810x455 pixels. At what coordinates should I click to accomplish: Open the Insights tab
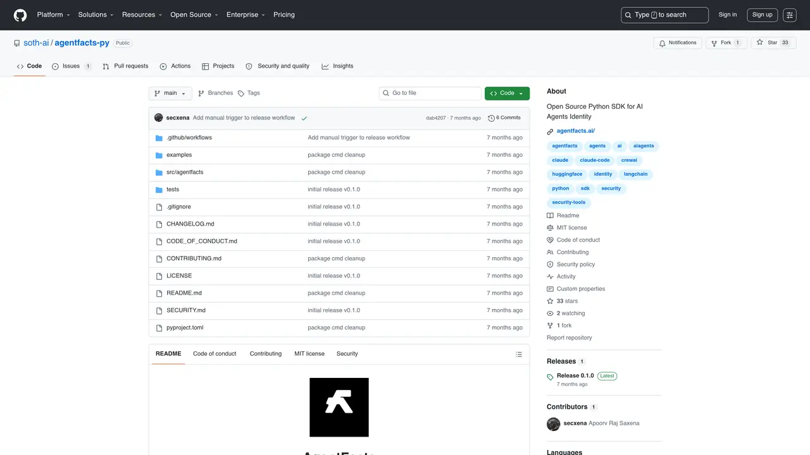[337, 66]
